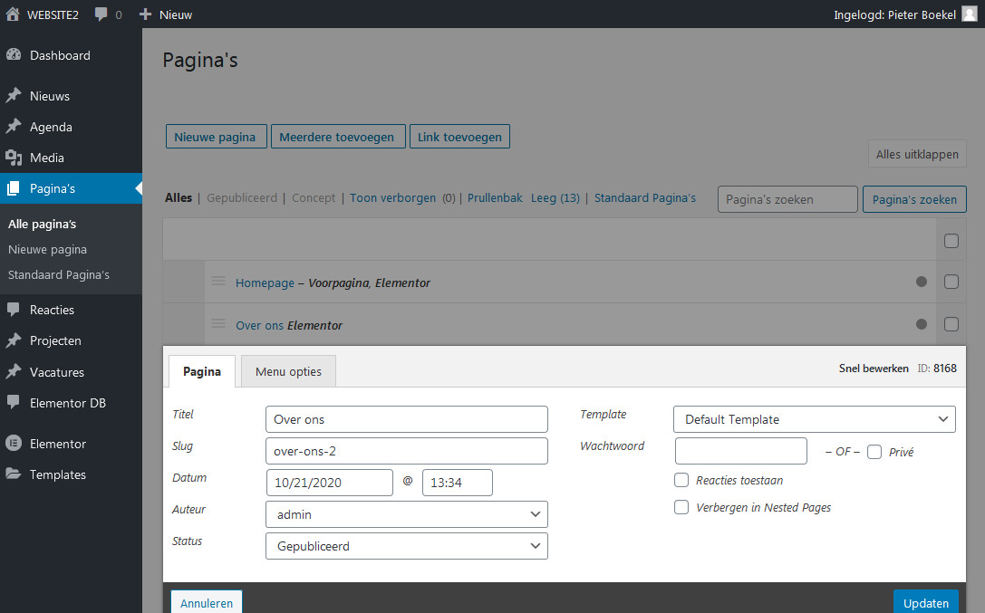This screenshot has width=985, height=613.
Task: Check Verbergen in Nested Pages option
Action: coord(681,508)
